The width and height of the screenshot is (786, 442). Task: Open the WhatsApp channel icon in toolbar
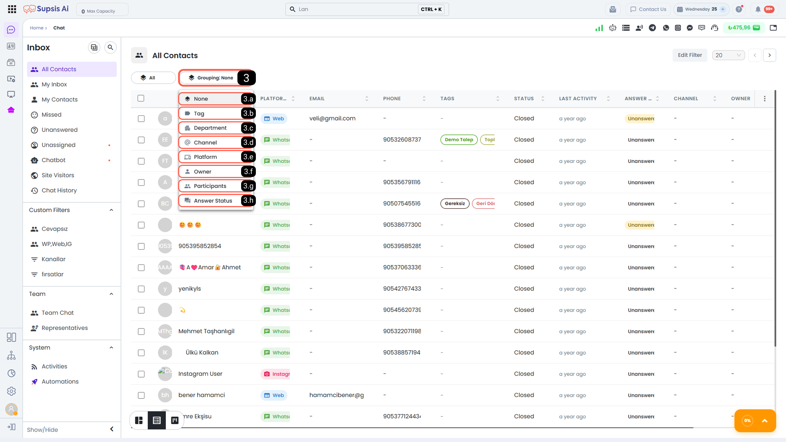[666, 28]
